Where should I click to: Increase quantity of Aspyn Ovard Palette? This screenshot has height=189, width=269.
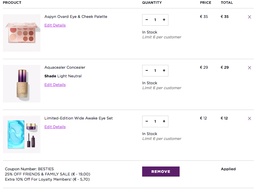point(164,20)
